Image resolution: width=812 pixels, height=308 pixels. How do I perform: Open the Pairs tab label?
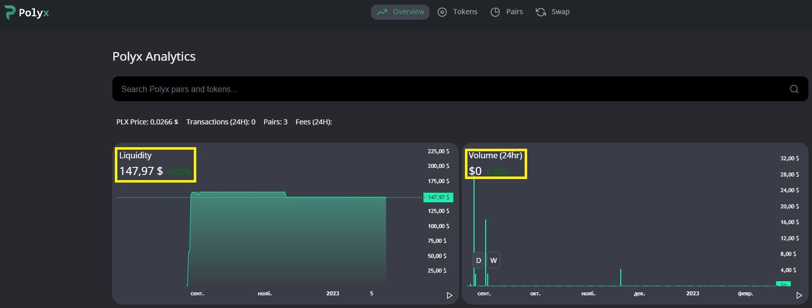pyautogui.click(x=515, y=12)
